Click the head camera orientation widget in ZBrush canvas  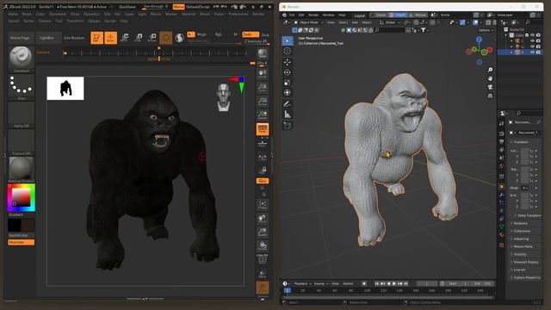pos(224,97)
